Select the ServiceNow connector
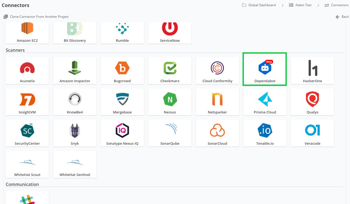Viewport: 350px width, 204px height. pos(170,33)
